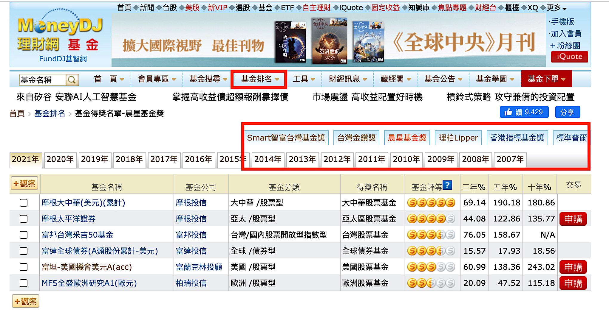The image size is (609, 312).
Task: Expand the 更多 top menu
Action: [x=557, y=8]
